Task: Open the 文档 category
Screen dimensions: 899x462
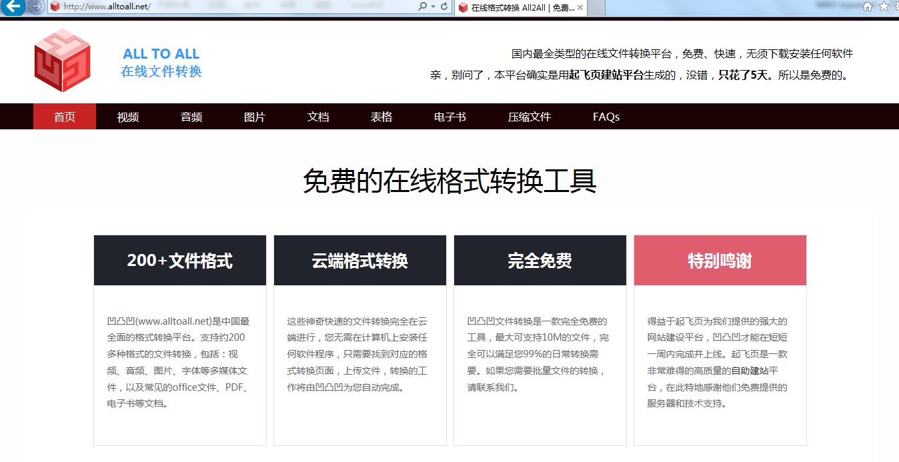Action: tap(318, 117)
